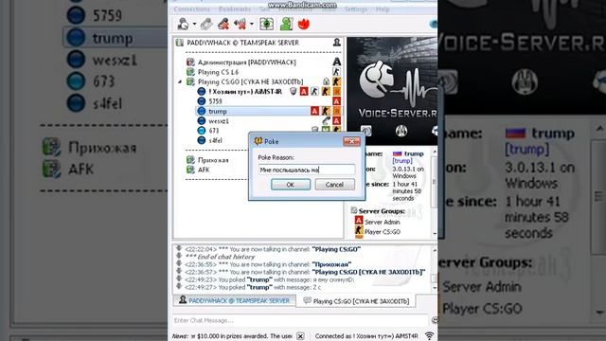Toggle the speakers mute toolbar icon
The image size is (606, 341).
pos(240,24)
